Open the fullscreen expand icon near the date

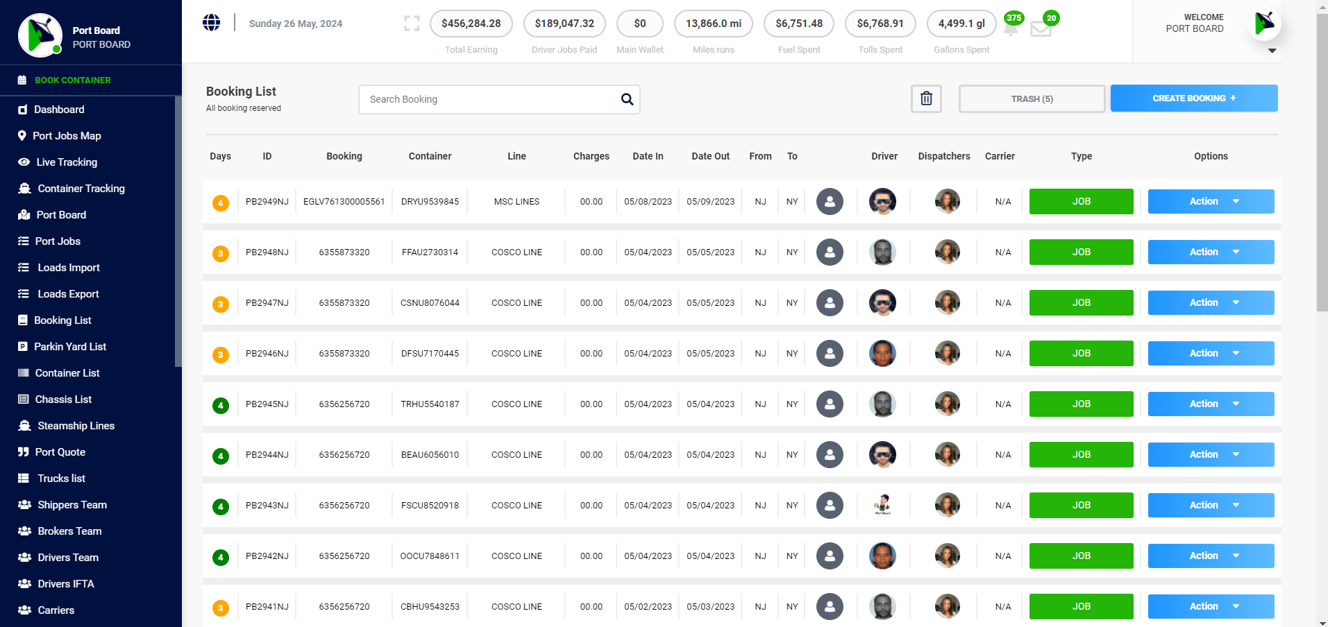(x=411, y=23)
